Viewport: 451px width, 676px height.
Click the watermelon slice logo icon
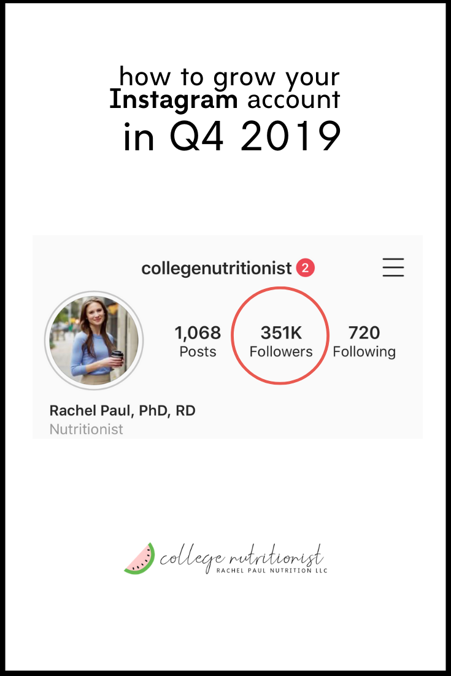(139, 558)
